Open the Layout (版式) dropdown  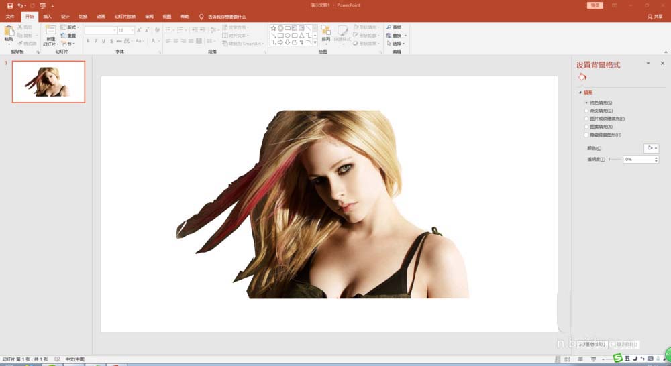pos(70,27)
